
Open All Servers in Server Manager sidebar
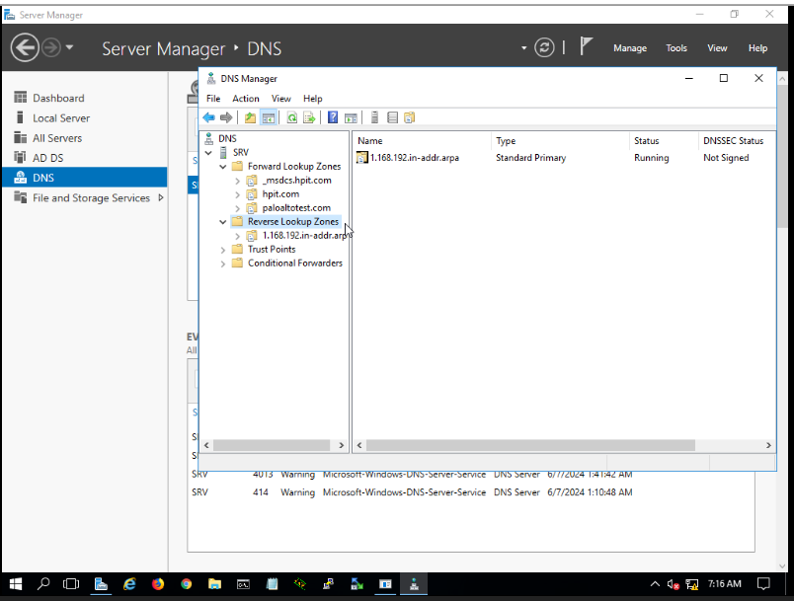point(57,138)
